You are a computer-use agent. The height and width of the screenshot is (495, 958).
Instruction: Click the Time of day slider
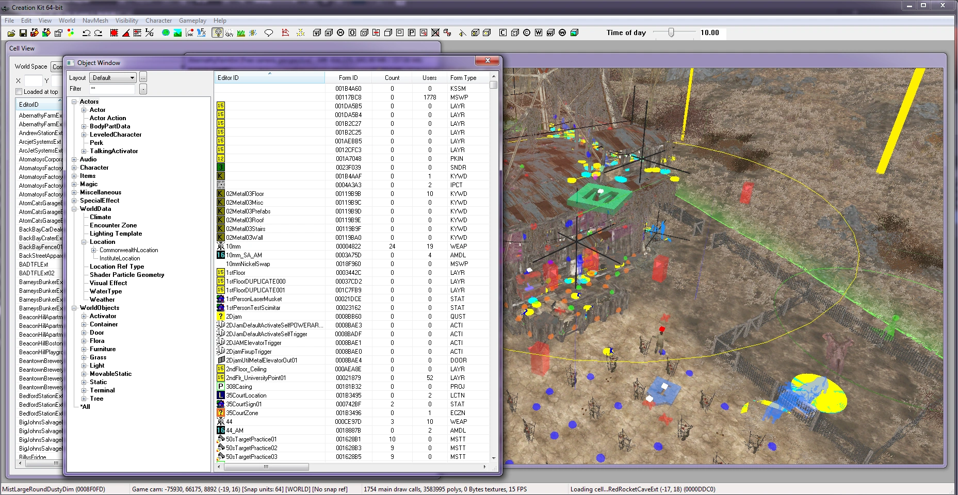(x=671, y=32)
